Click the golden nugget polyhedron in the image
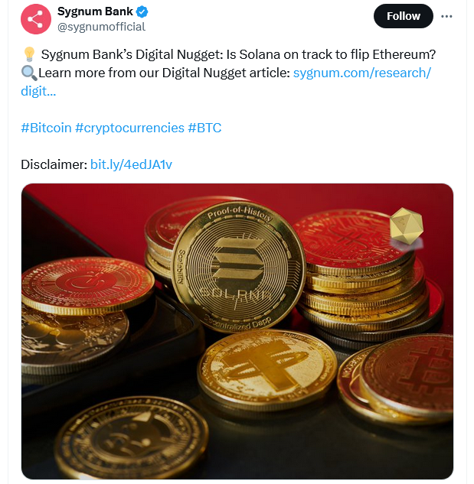 point(404,225)
